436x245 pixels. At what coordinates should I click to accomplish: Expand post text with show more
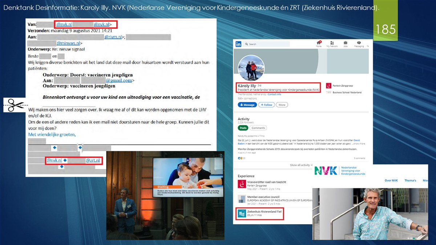(x=358, y=144)
